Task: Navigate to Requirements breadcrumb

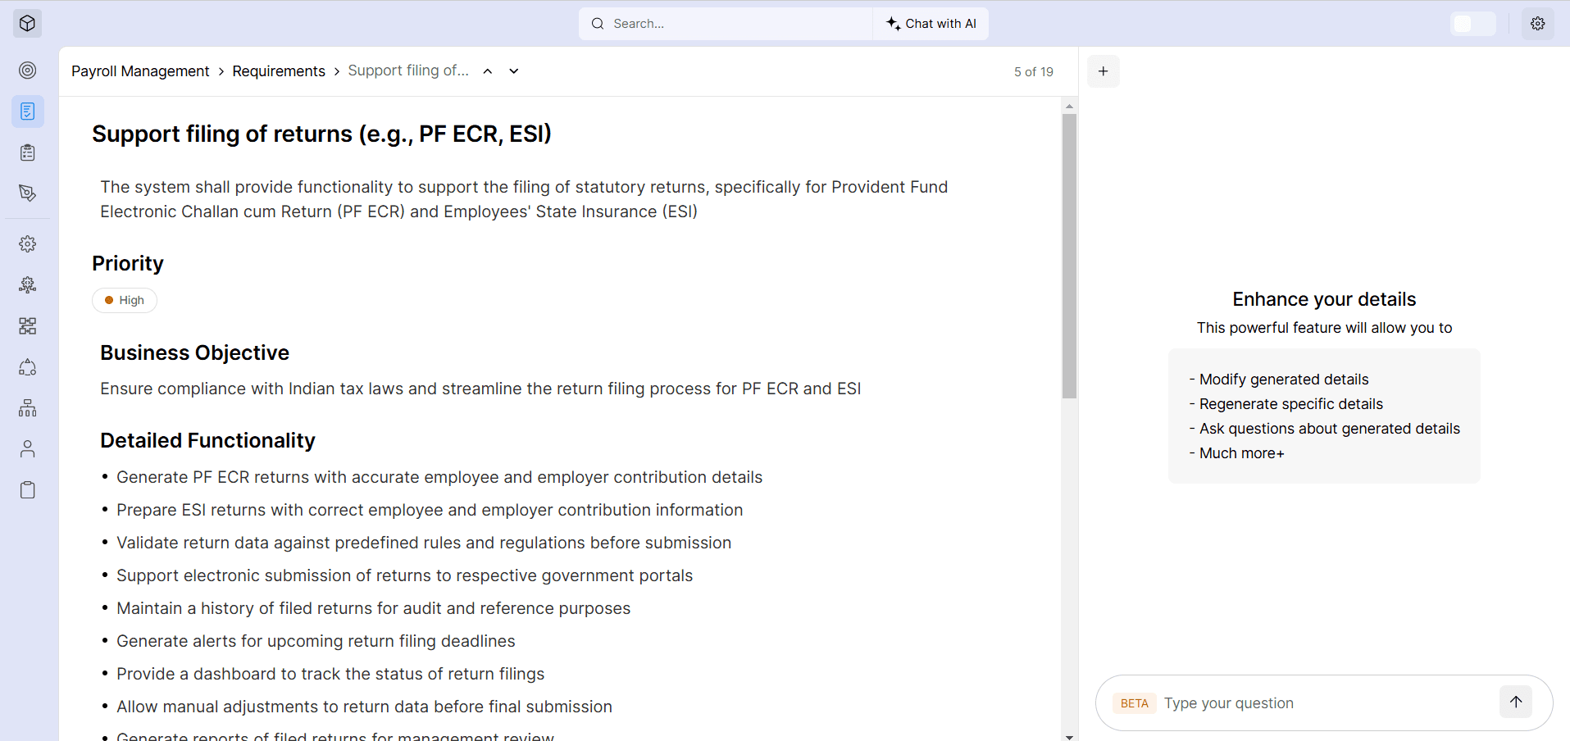Action: click(279, 71)
